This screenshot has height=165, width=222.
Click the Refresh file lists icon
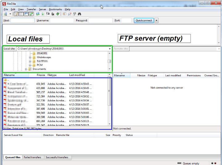point(38,14)
